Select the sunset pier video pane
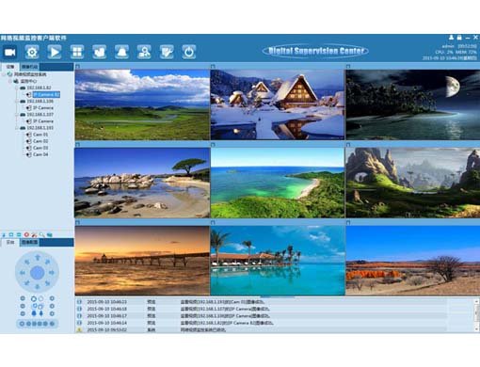This screenshot has width=480, height=367. (142, 261)
